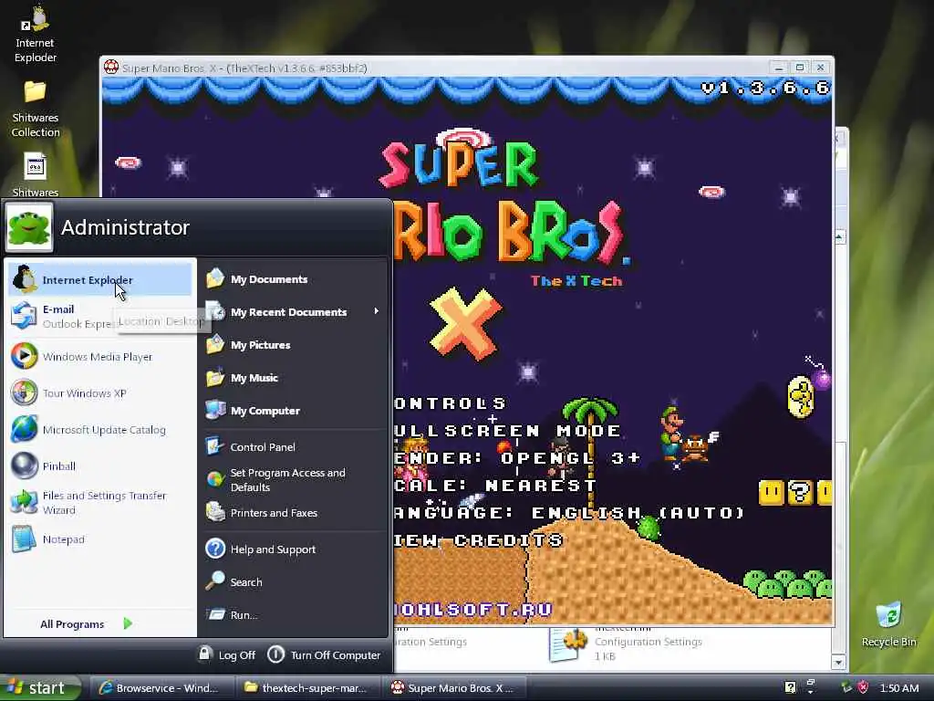Image resolution: width=934 pixels, height=701 pixels.
Task: Click tray help question mark icon
Action: [x=791, y=687]
